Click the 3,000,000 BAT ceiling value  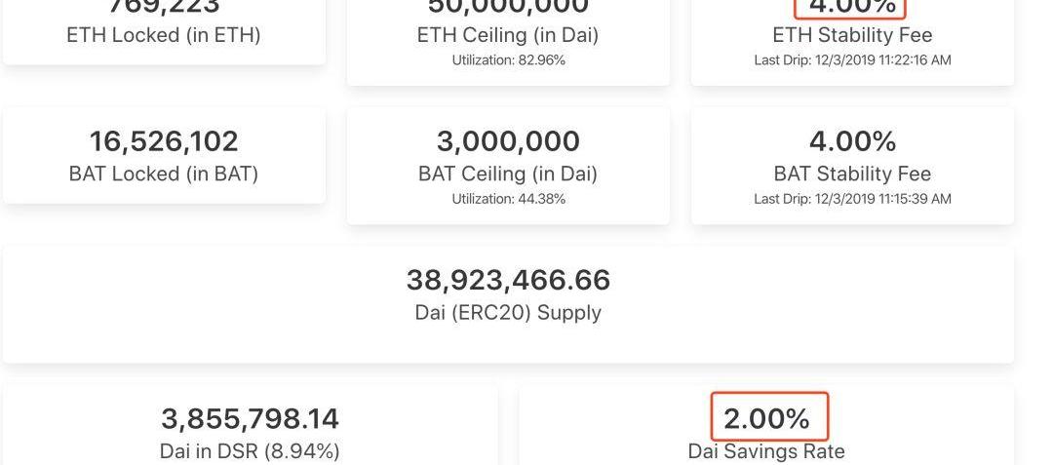[508, 141]
